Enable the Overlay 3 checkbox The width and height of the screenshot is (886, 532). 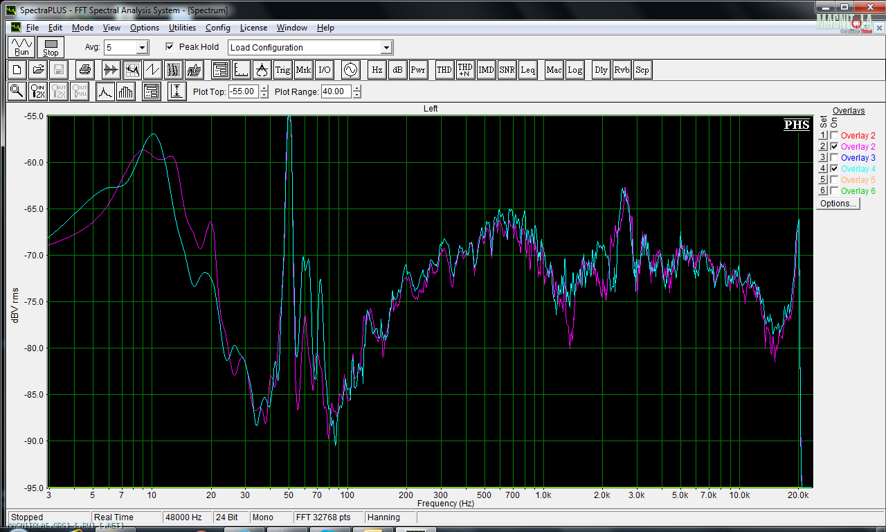tap(834, 158)
